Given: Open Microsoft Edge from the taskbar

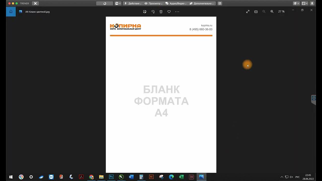Looking at the screenshot, I should 171,177.
